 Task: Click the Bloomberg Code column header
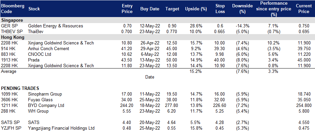click(13, 9)
